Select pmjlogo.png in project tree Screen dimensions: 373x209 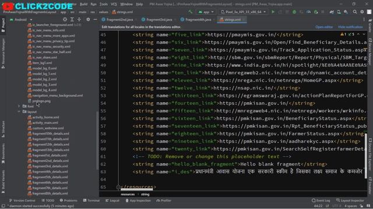(41, 101)
